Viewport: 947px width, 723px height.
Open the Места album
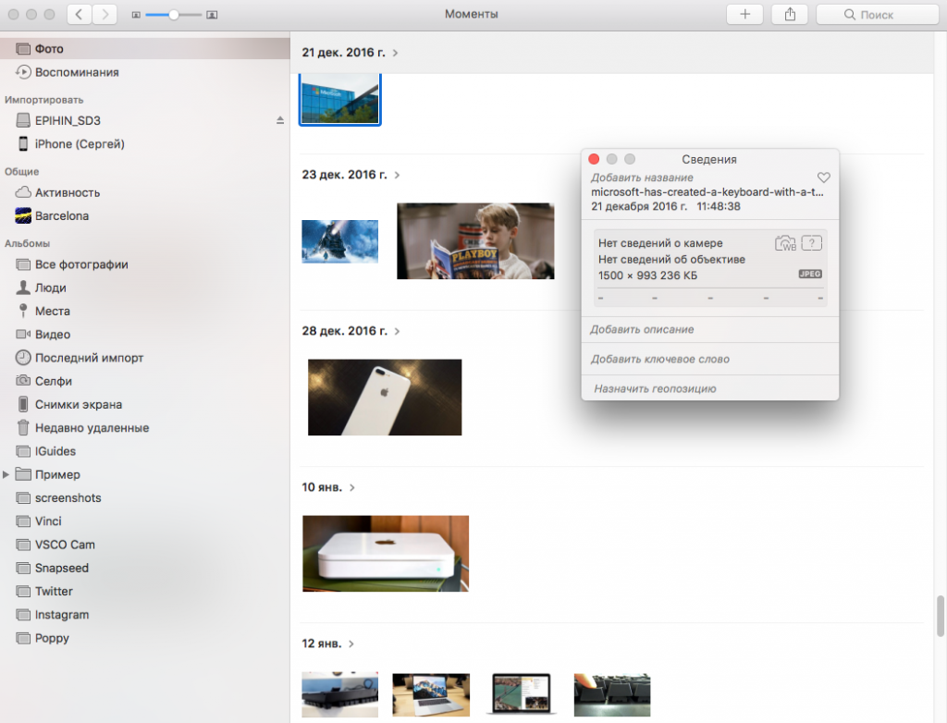pos(52,311)
